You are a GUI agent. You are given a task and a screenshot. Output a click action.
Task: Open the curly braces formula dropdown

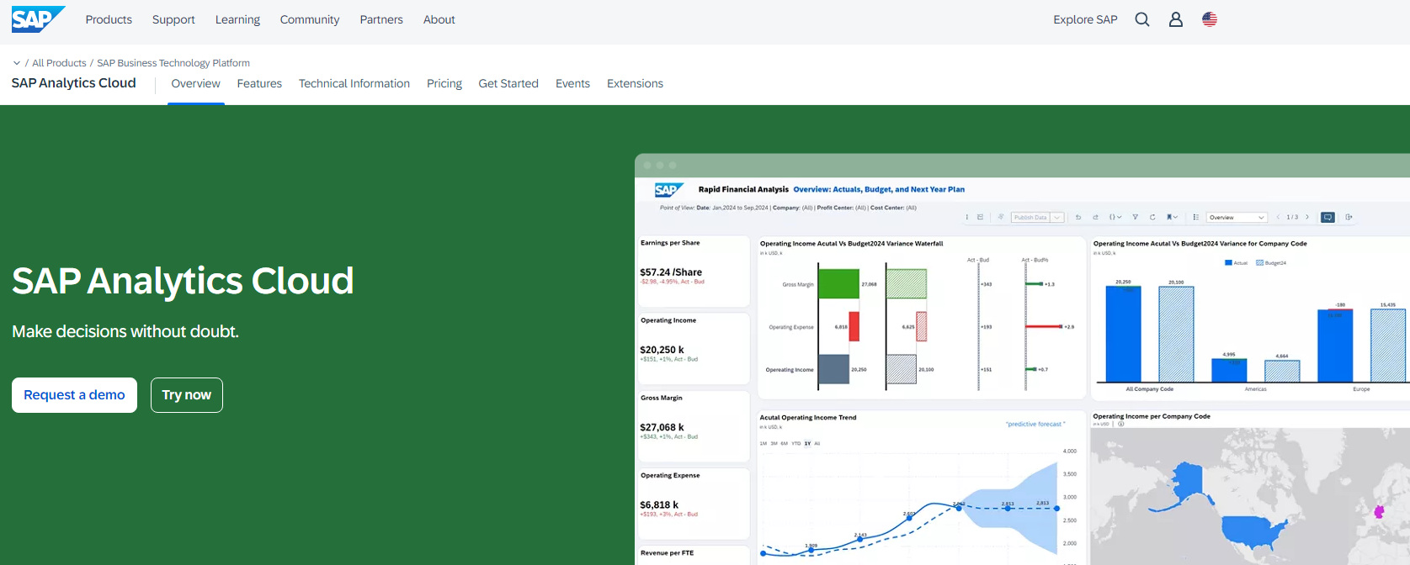1115,217
